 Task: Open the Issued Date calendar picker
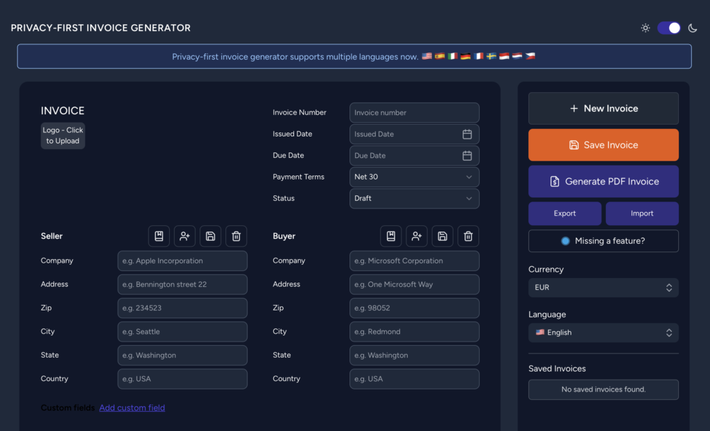click(467, 134)
